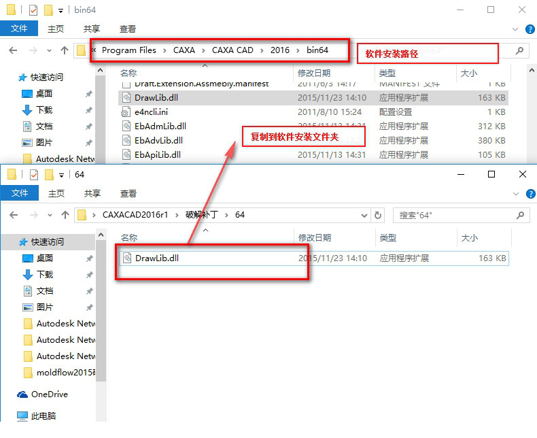
Task: Click the 64 window sidebar scrollbar
Action: pos(101,311)
